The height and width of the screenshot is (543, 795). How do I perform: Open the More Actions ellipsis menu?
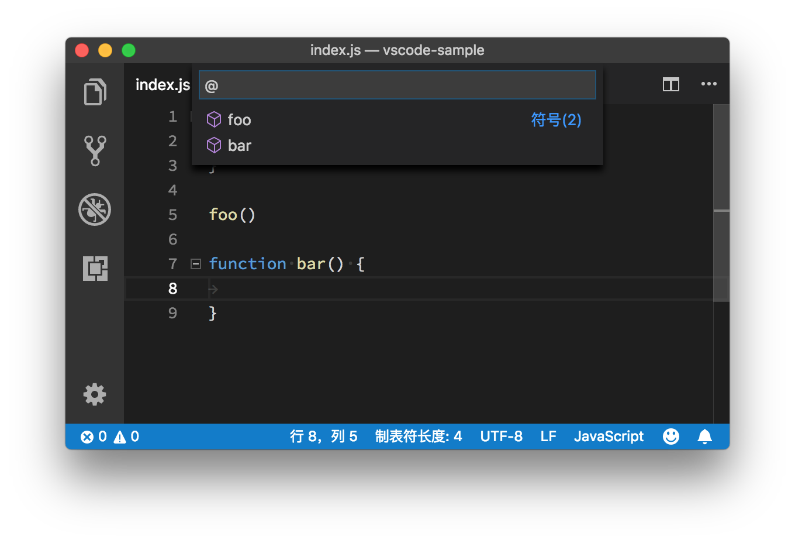coord(708,84)
